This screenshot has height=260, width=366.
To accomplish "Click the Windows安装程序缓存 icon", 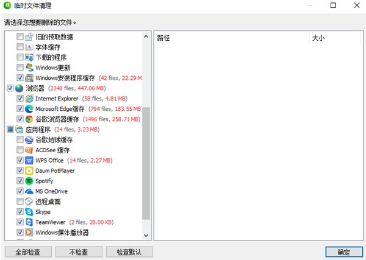I will (x=29, y=78).
